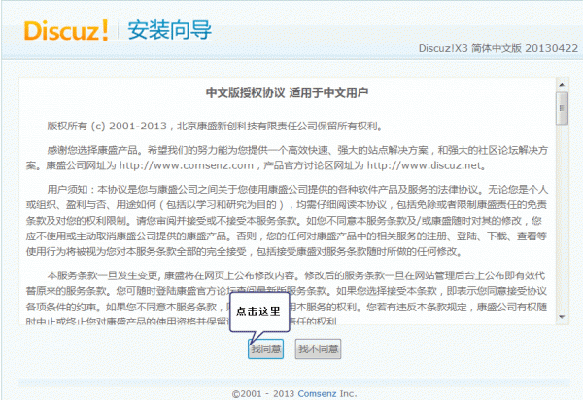Open the Comsenz link in the footer
Viewport: 583px width, 400px height.
(x=317, y=393)
